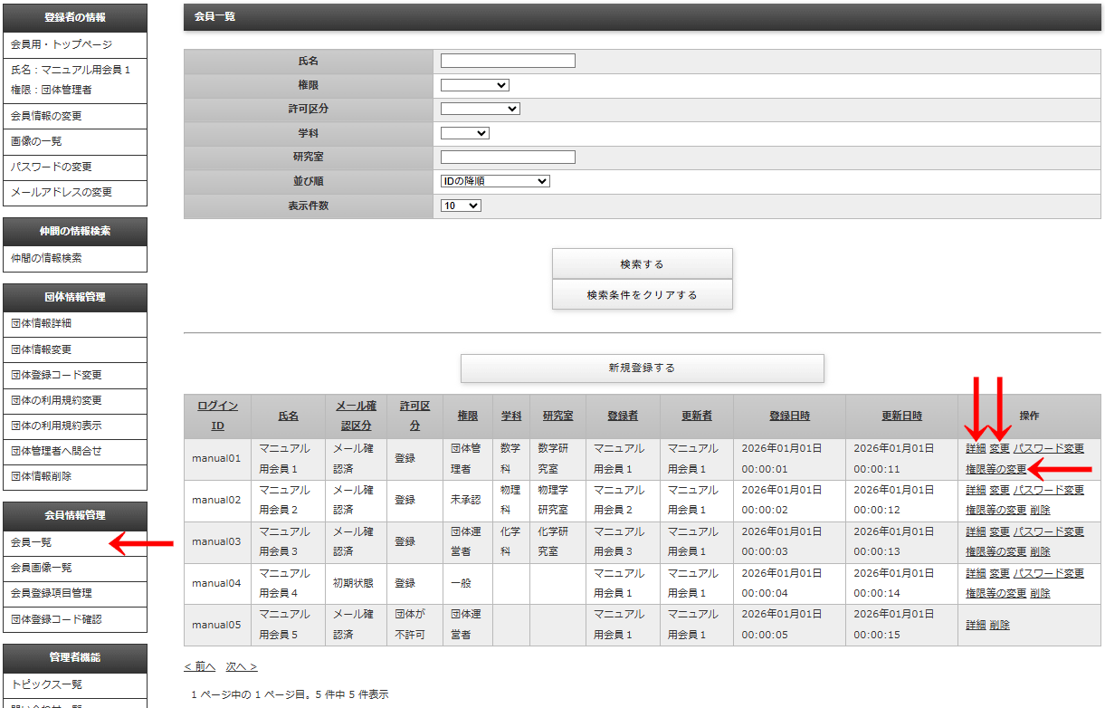Click 検索条件をクリアする button

[642, 294]
